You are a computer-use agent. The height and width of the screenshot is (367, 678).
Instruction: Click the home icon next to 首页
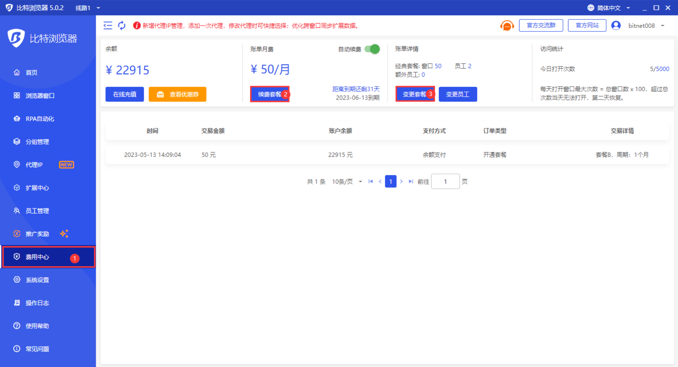point(17,72)
